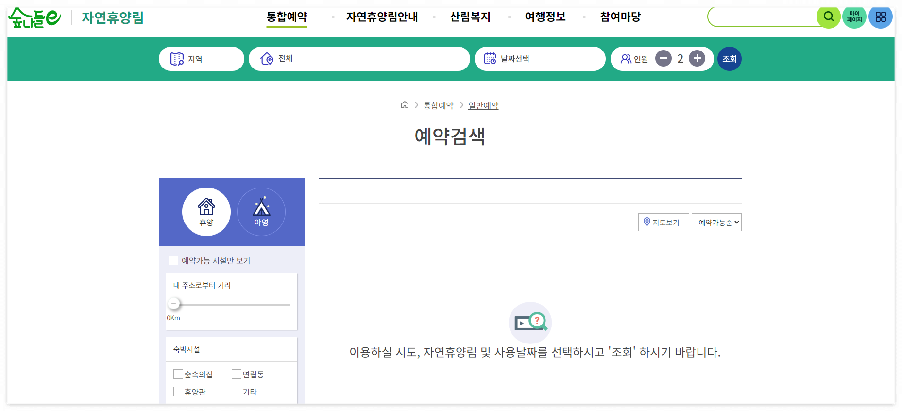The height and width of the screenshot is (411, 902).
Task: Check the 연립동 option
Action: (237, 374)
